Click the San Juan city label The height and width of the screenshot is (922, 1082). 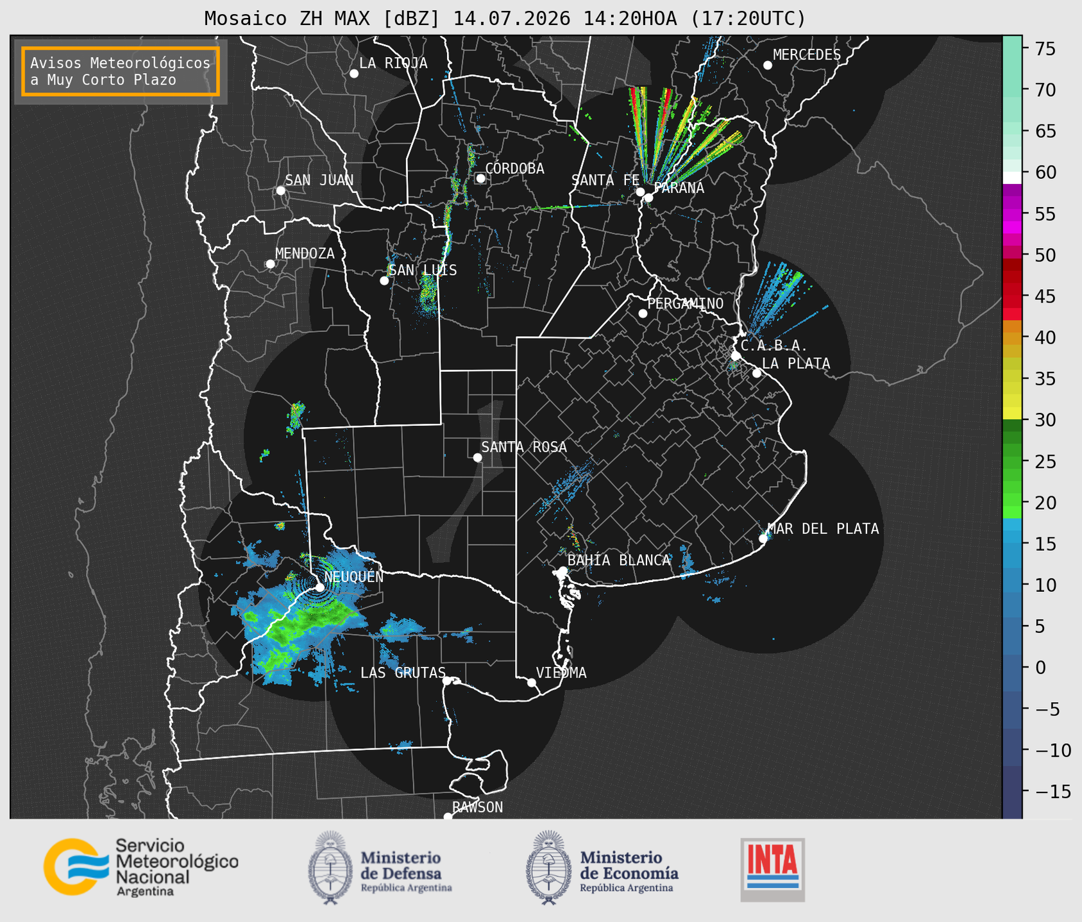(x=319, y=180)
